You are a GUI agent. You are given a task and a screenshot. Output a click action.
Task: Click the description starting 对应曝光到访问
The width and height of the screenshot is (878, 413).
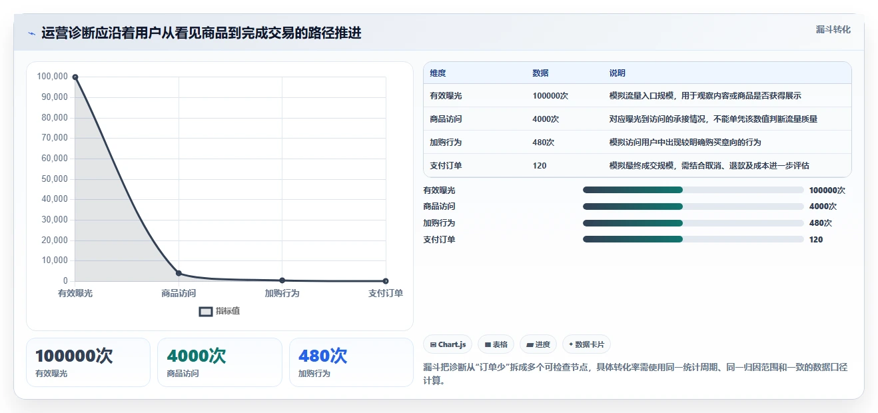[x=713, y=119]
